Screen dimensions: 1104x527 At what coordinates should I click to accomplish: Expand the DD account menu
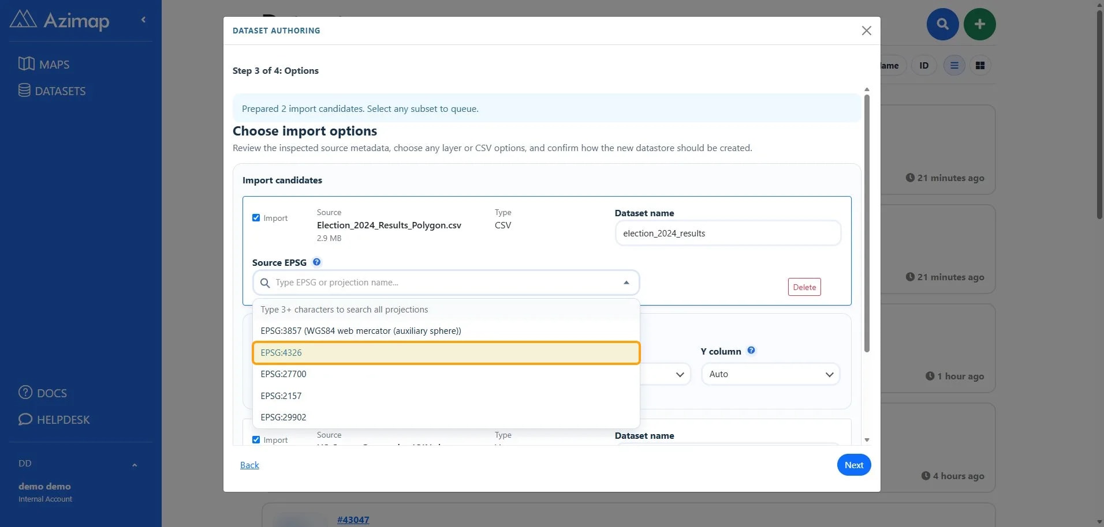pyautogui.click(x=135, y=465)
